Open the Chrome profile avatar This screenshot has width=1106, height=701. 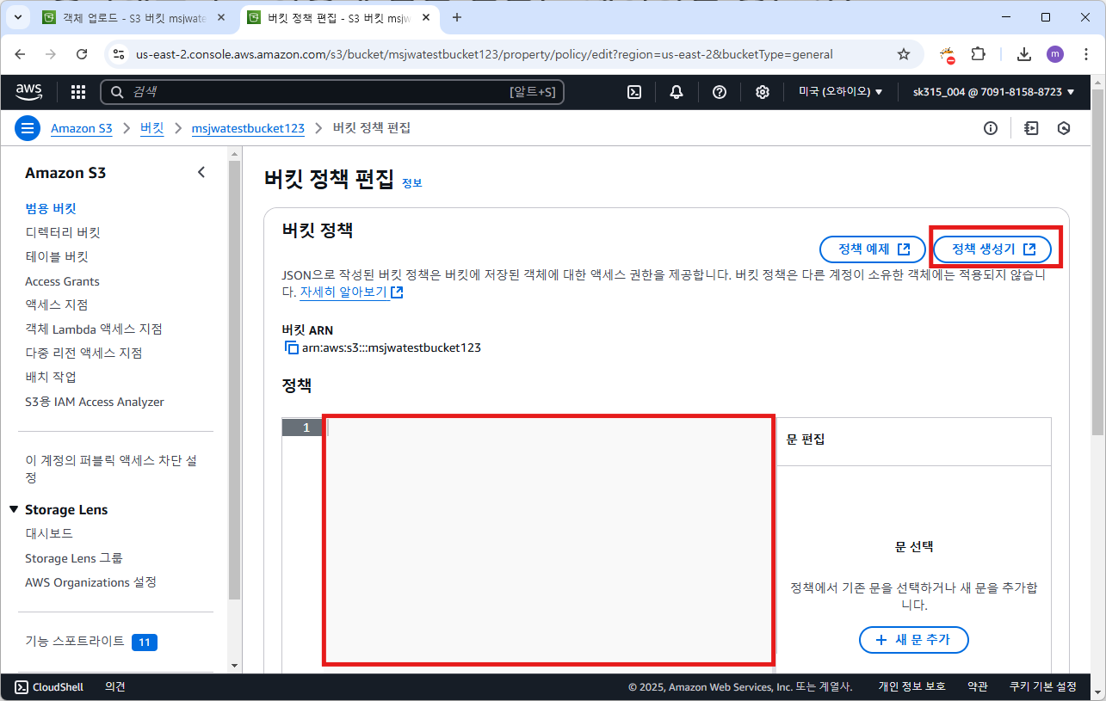(x=1055, y=54)
